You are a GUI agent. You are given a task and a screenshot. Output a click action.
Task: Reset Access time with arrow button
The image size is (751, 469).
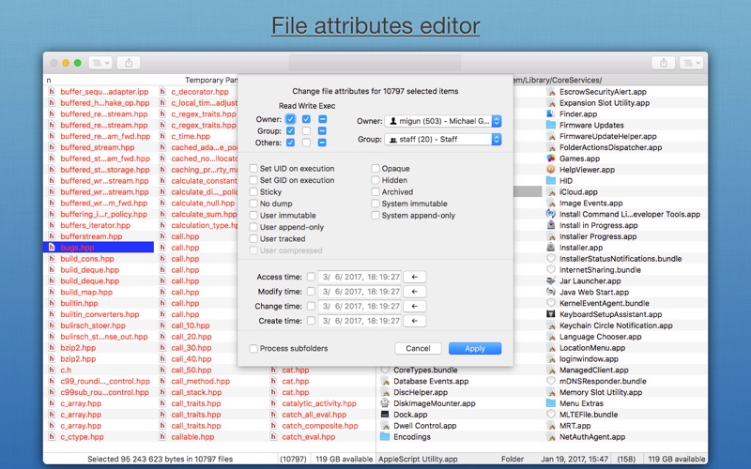416,277
